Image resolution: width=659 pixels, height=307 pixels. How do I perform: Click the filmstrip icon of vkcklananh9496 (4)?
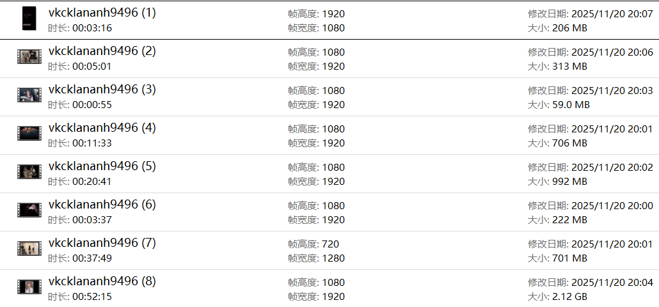[29, 134]
